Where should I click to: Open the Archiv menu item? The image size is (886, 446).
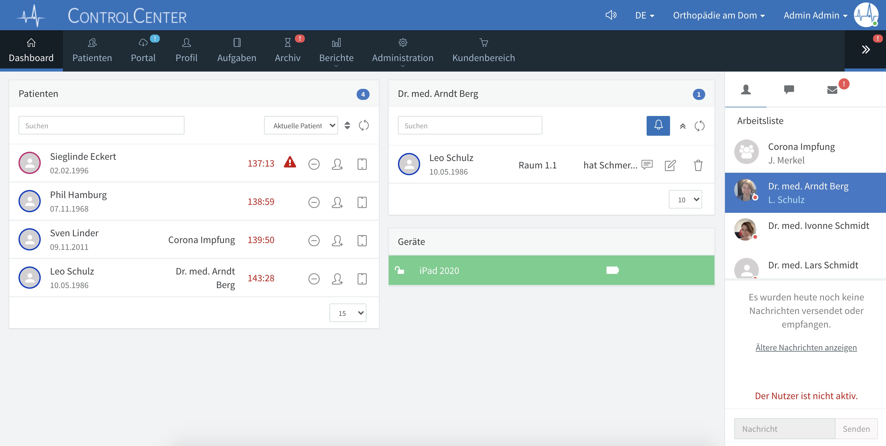(x=288, y=51)
